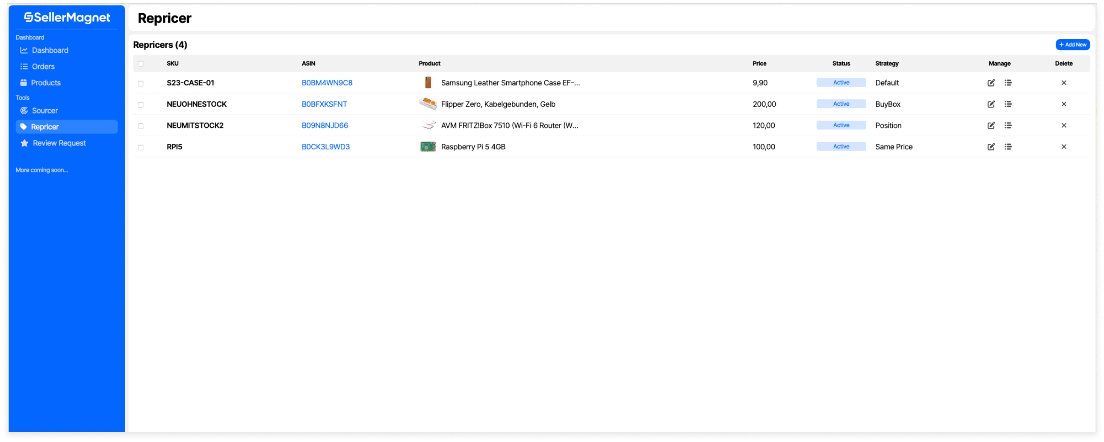Edit the RPI5 repricer

(991, 147)
